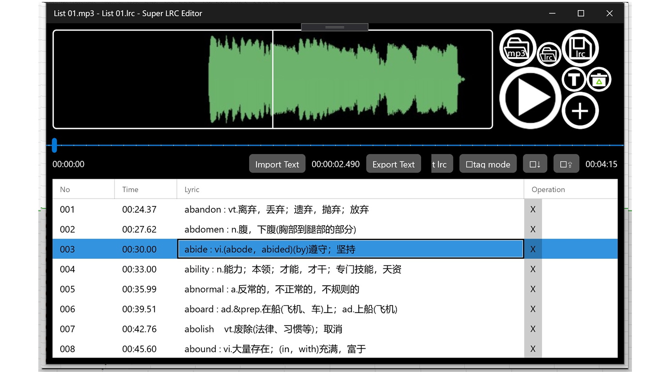
Task: Enable tag mode checkbox
Action: pos(488,164)
